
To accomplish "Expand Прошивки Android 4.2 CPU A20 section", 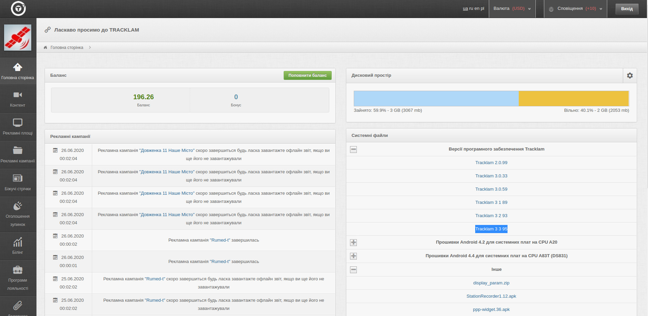I will tap(353, 243).
